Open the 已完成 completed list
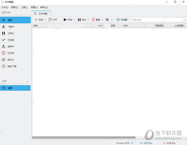The image size is (187, 145). pos(4,40)
